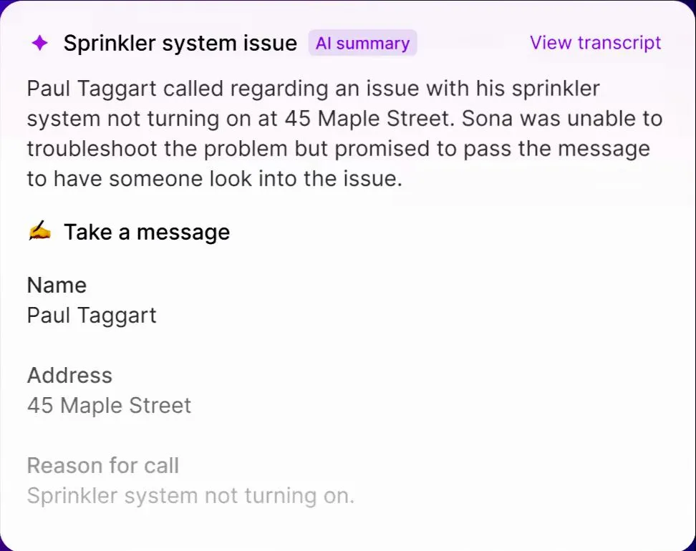Click the writing hand emoji icon
The width and height of the screenshot is (696, 551).
(39, 232)
